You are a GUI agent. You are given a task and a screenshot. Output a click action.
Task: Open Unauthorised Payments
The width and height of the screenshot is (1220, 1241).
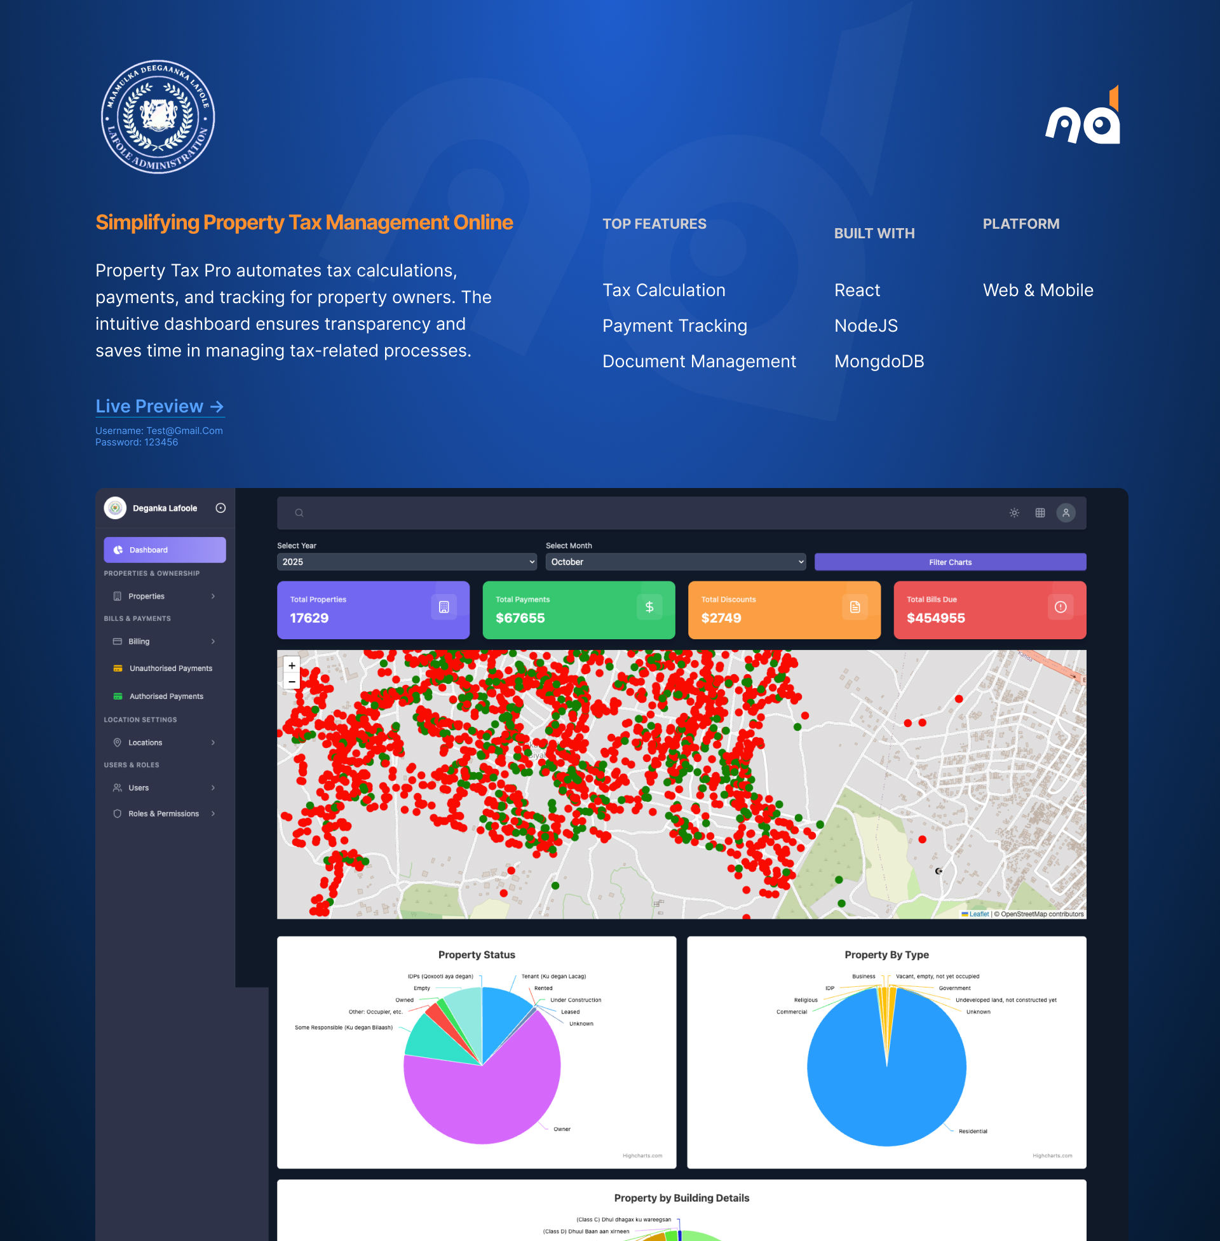[x=165, y=668]
